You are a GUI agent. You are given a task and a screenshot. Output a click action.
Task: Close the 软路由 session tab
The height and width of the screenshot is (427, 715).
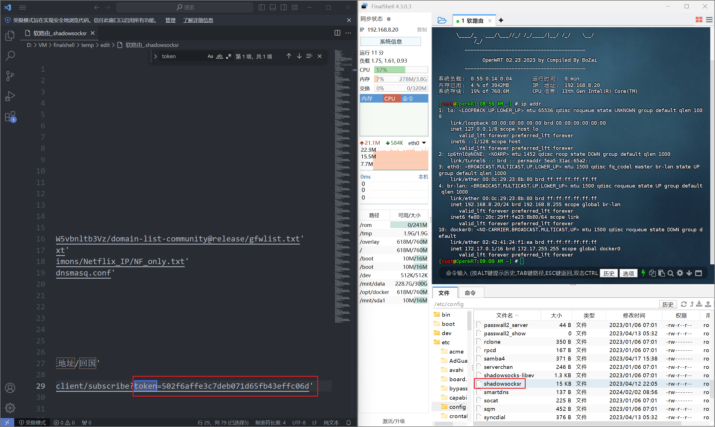point(490,20)
